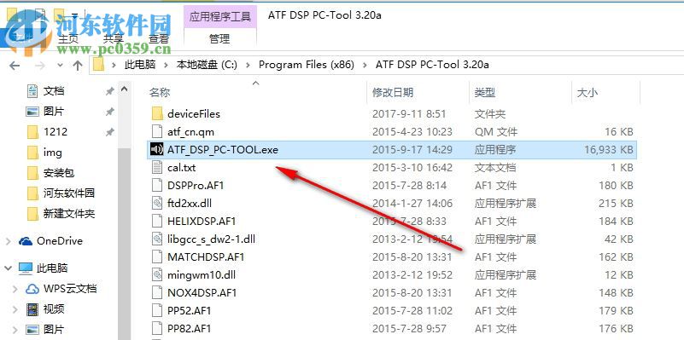Expand the OneDrive tree node
Image resolution: width=684 pixels, height=340 pixels.
pos(9,241)
